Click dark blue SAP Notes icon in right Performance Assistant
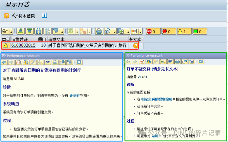228x142 pixels. pos(170,62)
